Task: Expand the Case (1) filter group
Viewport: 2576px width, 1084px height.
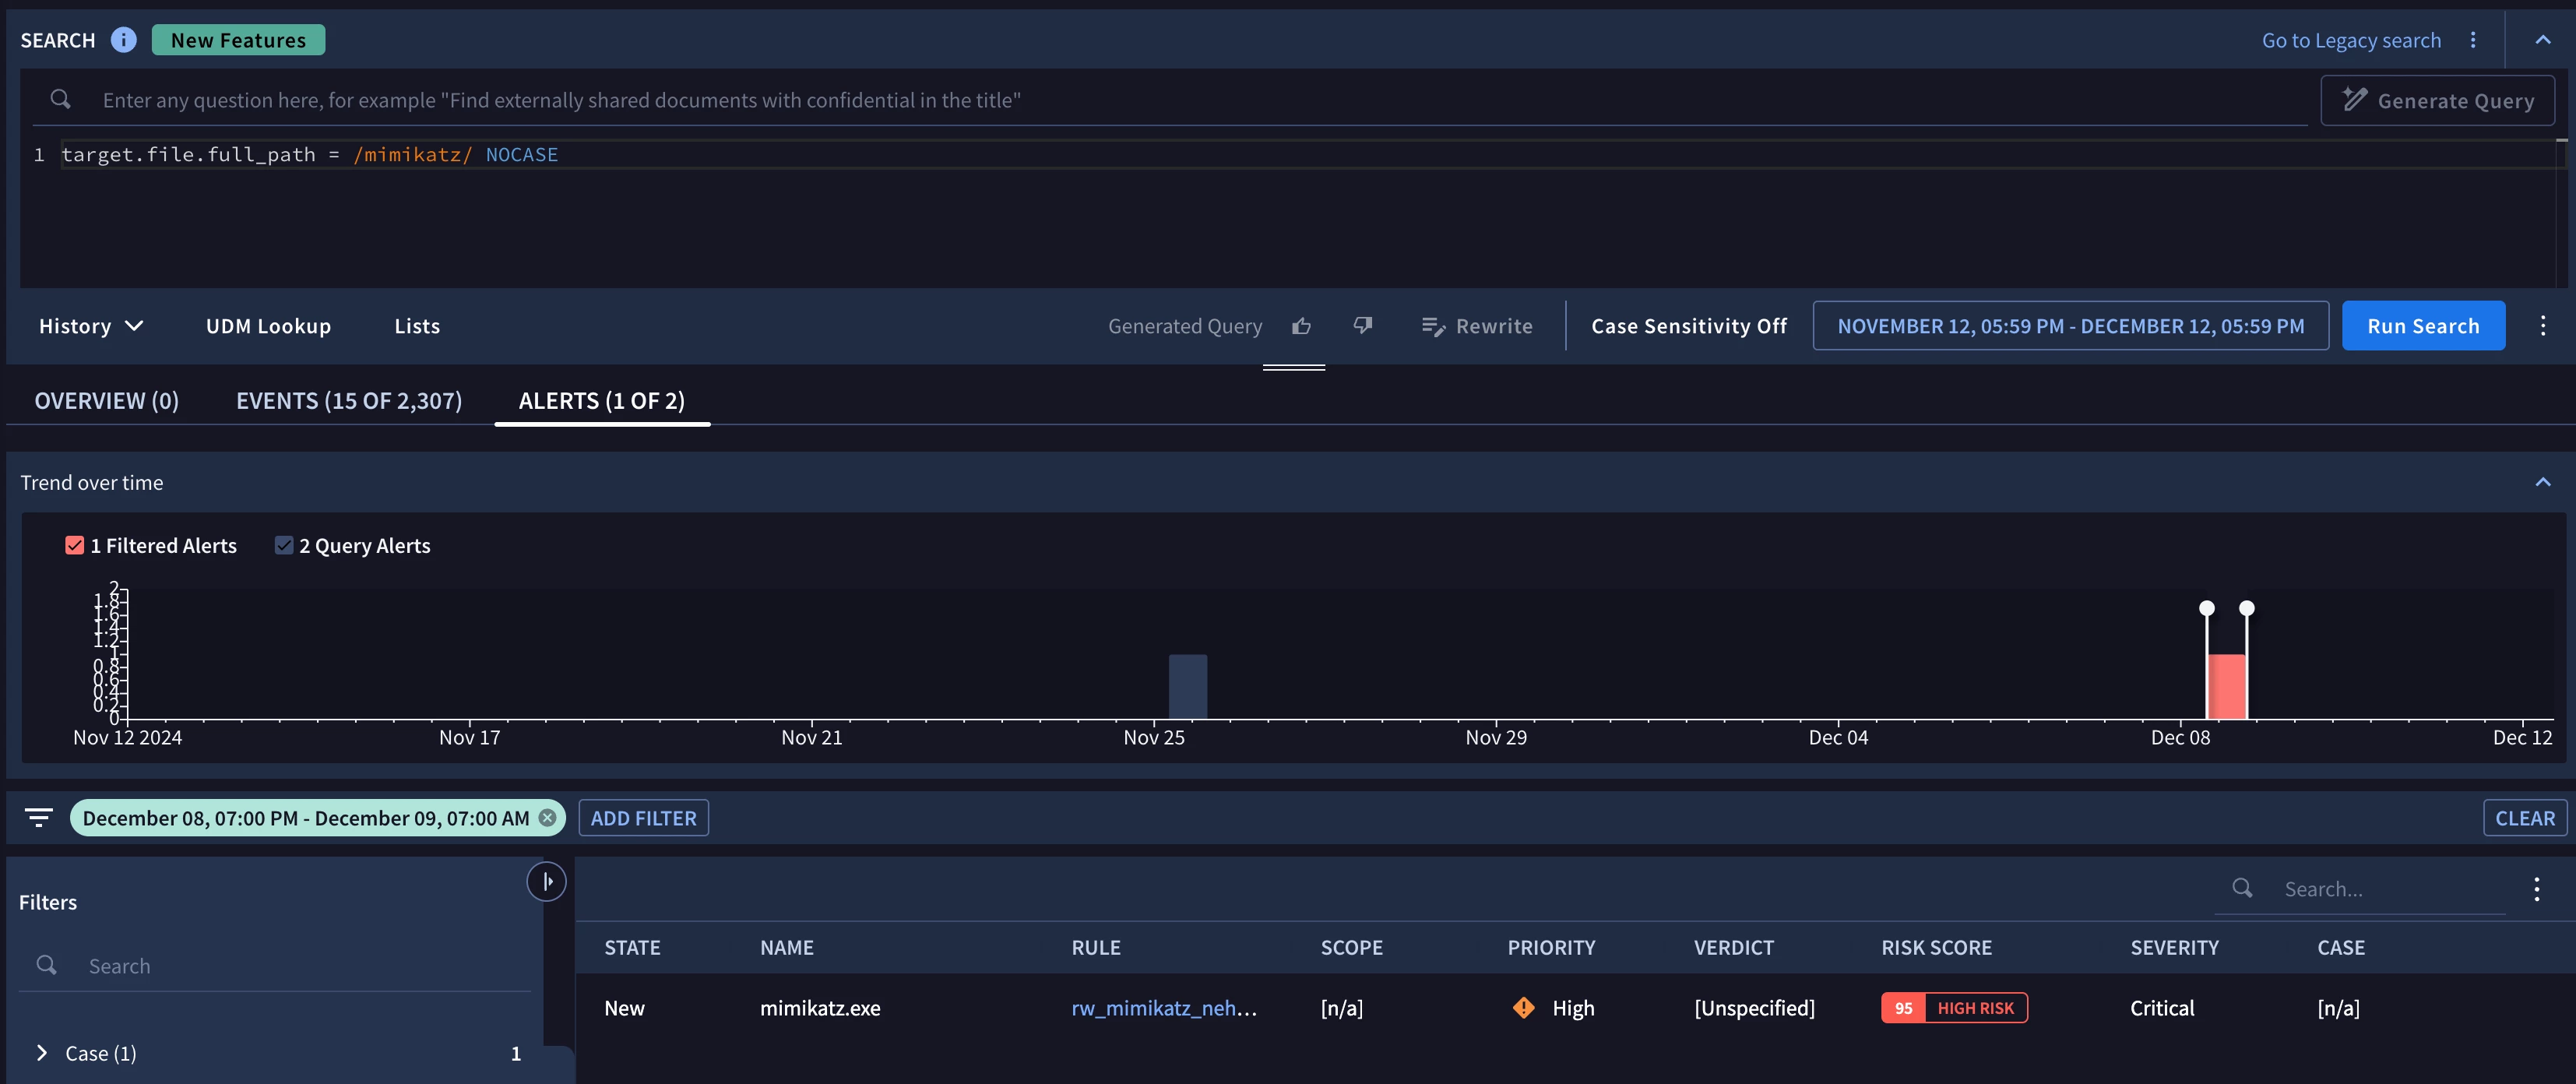Action: click(x=41, y=1053)
